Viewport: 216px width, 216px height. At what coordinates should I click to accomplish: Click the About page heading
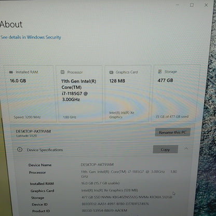coord(11,24)
